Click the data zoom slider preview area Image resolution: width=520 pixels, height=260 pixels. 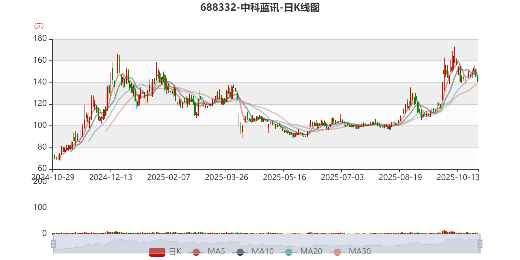(266, 244)
